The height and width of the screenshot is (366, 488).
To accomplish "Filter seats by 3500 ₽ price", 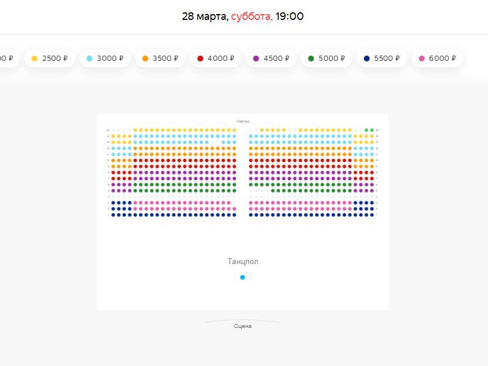I will pyautogui.click(x=161, y=59).
